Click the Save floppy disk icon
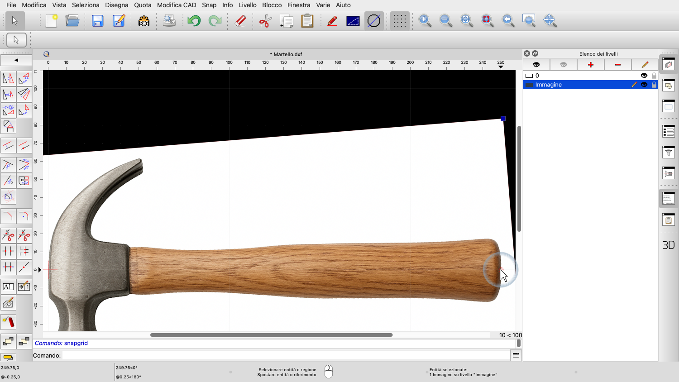The image size is (679, 382). click(x=97, y=21)
